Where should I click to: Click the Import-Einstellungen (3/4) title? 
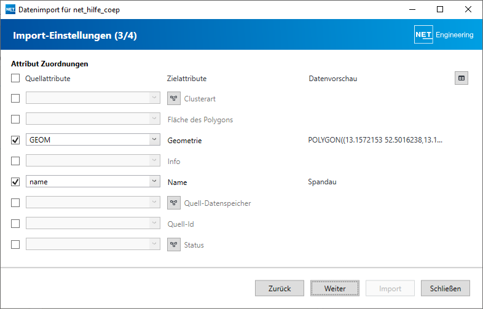point(75,36)
